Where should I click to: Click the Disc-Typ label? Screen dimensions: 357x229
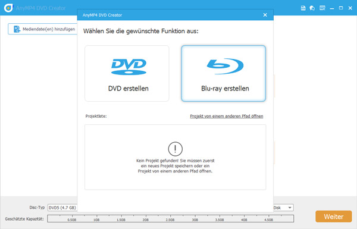[37, 208]
